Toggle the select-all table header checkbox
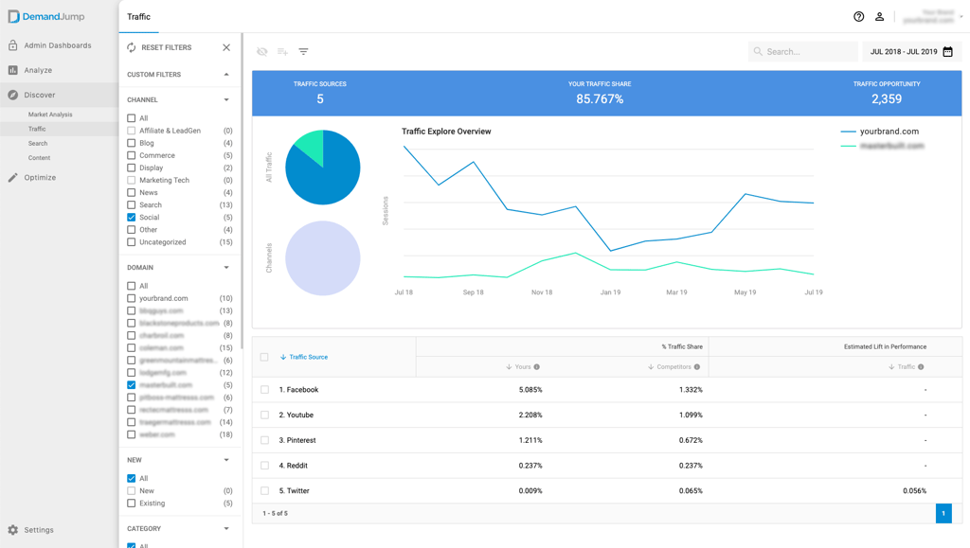Viewport: 970px width, 548px height. tap(265, 357)
